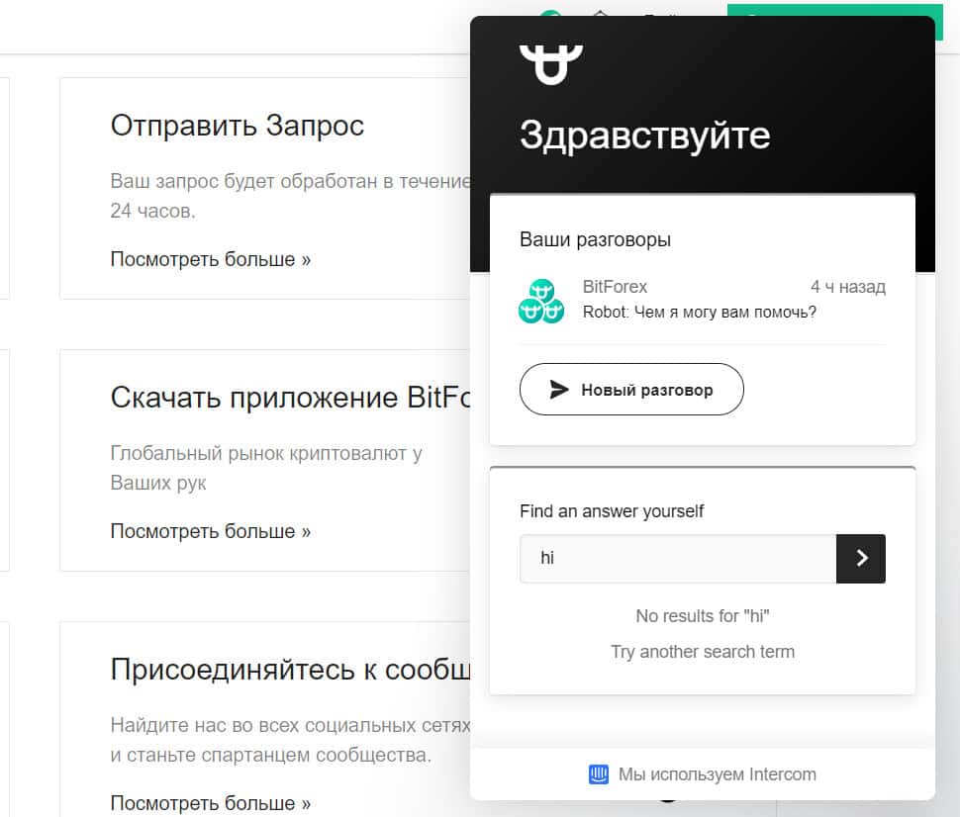Click the Здравствуйте greeting text

(644, 136)
